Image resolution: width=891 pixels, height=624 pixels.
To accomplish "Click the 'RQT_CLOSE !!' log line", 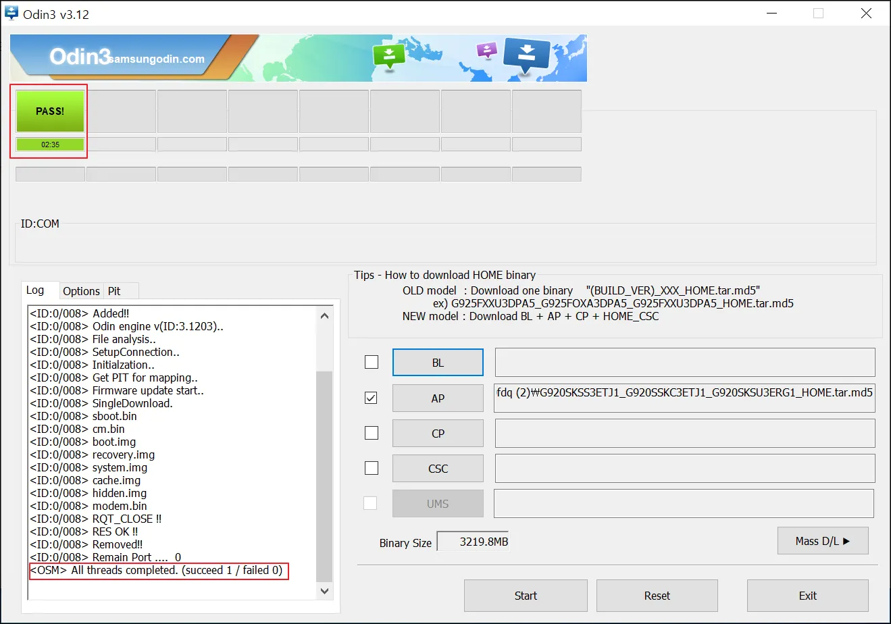I will click(x=96, y=519).
